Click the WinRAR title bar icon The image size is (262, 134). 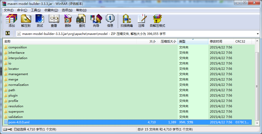click(4, 4)
